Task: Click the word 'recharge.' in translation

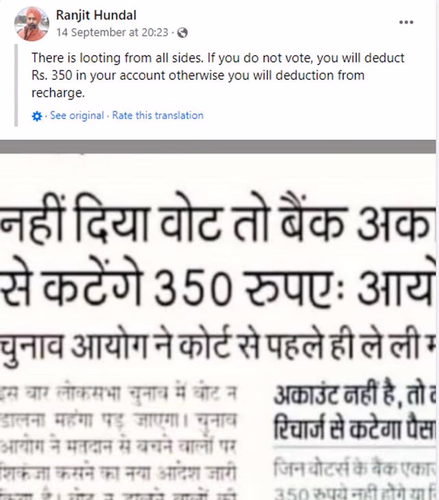Action: coord(58,93)
